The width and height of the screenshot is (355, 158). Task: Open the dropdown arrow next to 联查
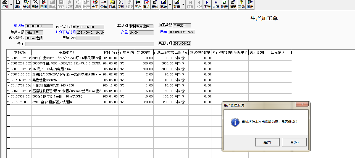click(x=183, y=4)
